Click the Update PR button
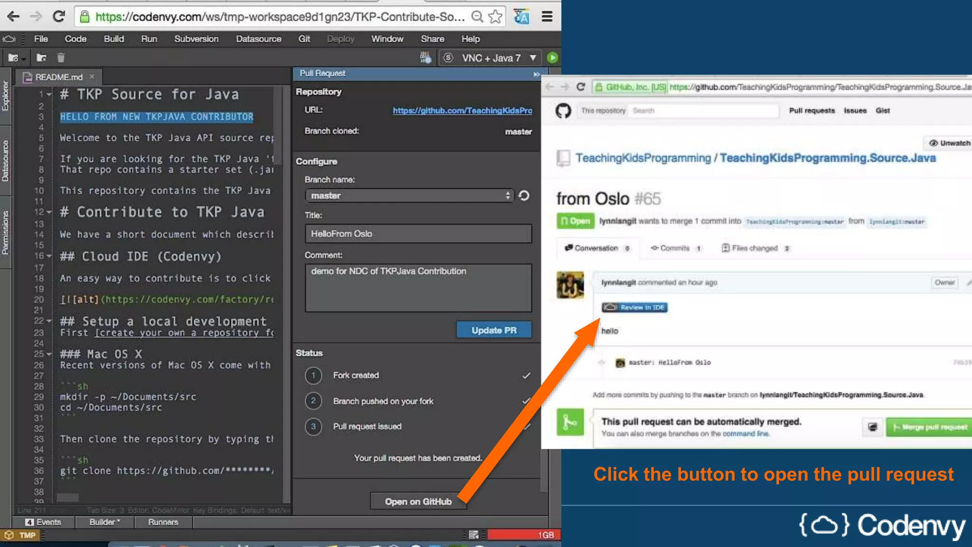Image resolution: width=972 pixels, height=547 pixels. point(494,330)
